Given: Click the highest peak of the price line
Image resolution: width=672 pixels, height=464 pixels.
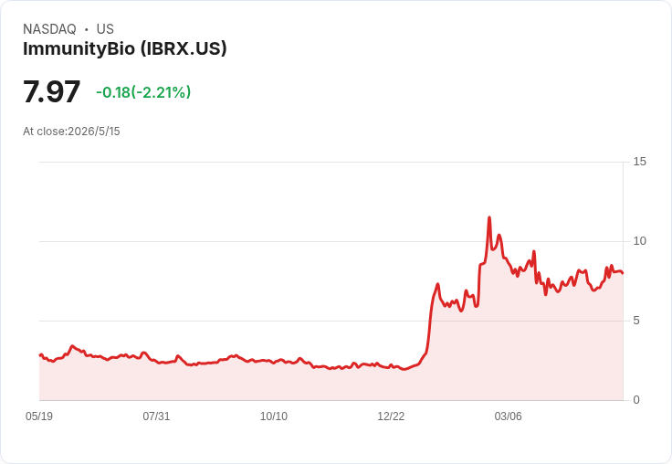Looking at the screenshot, I should click(x=489, y=218).
